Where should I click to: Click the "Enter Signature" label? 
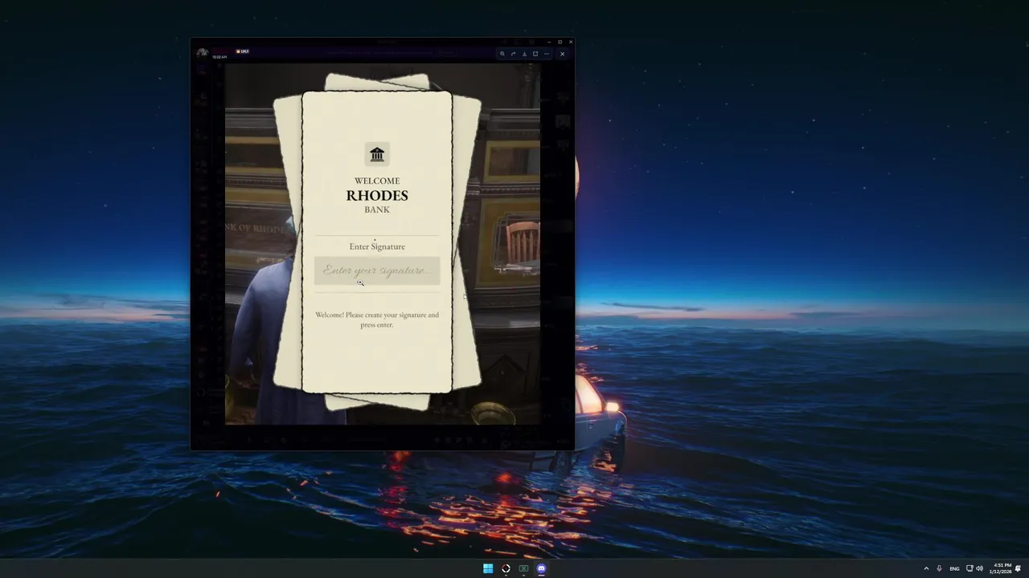(x=377, y=246)
